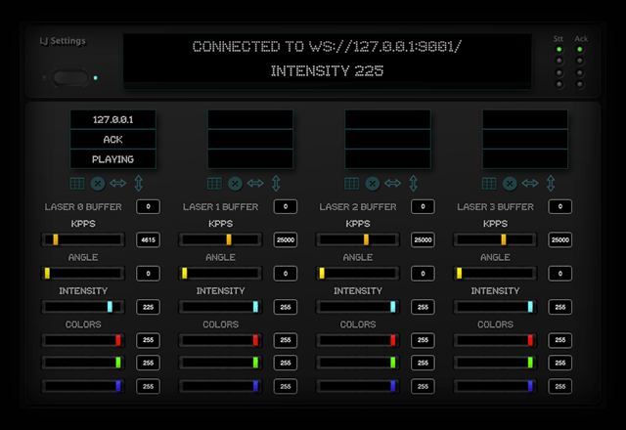The height and width of the screenshot is (430, 626).
Task: Click the horizontal arrows icon for Laser 3
Action: (530, 183)
